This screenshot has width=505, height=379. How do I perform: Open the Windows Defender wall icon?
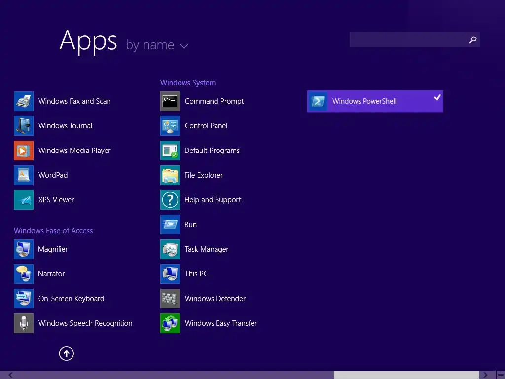tap(170, 299)
